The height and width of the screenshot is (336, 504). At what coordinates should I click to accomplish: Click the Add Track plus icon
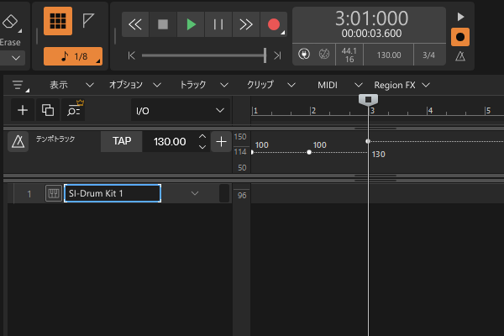point(23,110)
